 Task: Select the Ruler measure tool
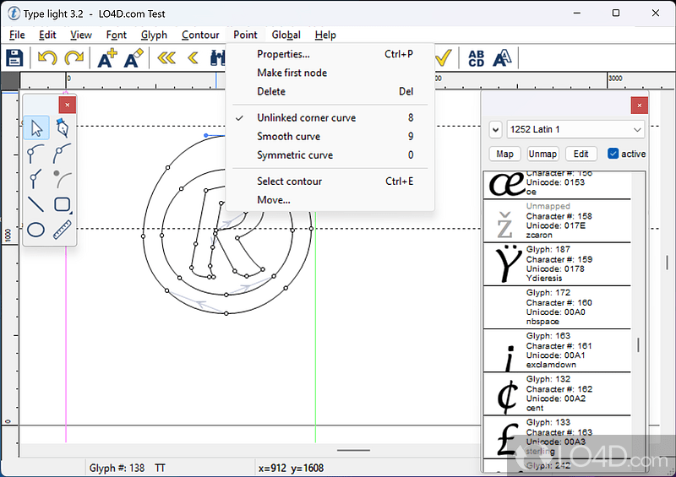pos(63,230)
